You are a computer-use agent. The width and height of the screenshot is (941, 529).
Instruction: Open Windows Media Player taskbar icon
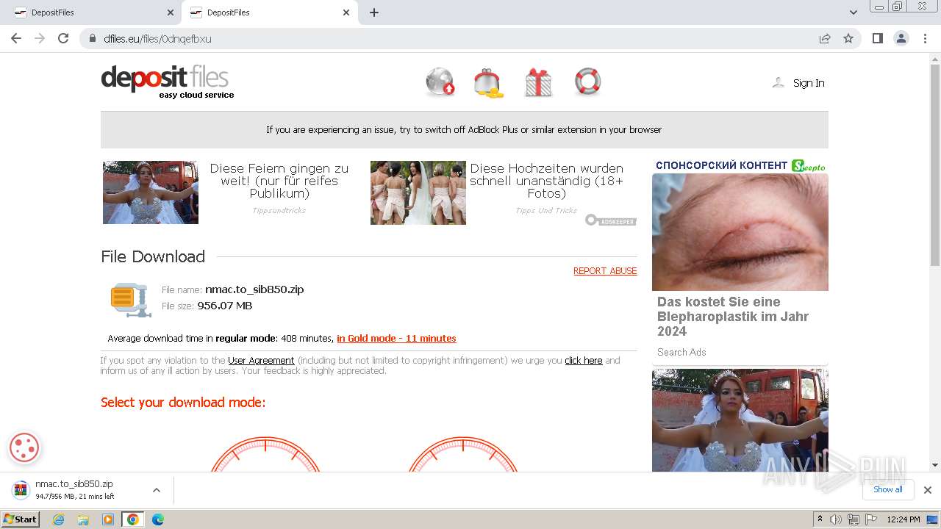pos(108,519)
